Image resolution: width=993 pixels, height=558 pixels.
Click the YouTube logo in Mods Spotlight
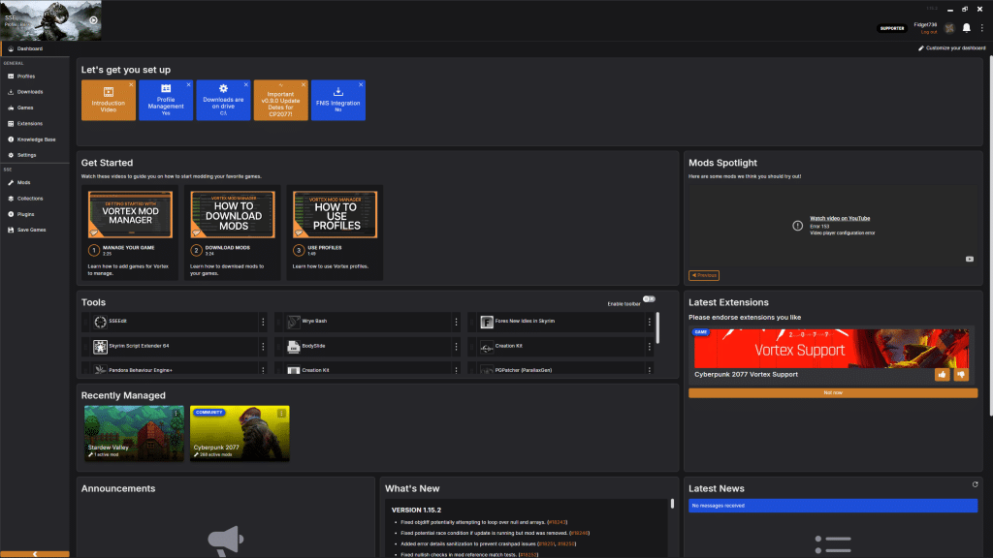tap(970, 259)
